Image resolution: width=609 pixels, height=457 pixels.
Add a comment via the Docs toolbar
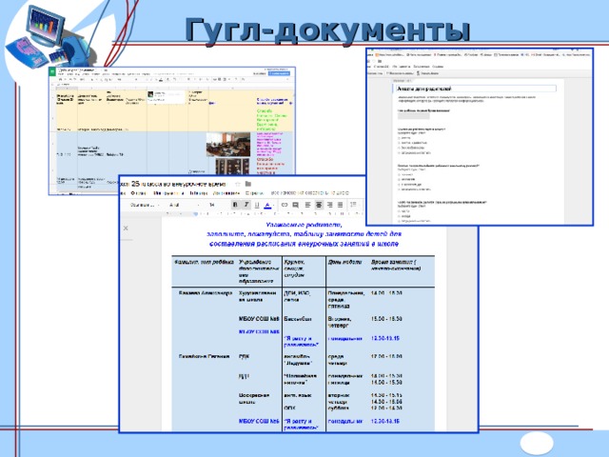coord(296,205)
